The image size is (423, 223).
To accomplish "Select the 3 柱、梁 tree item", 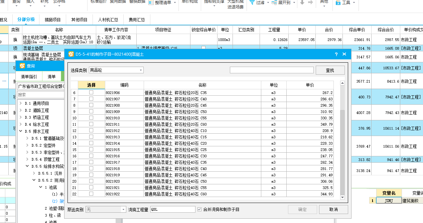I will pos(53,215).
